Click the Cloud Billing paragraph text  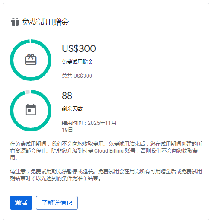click(106, 151)
